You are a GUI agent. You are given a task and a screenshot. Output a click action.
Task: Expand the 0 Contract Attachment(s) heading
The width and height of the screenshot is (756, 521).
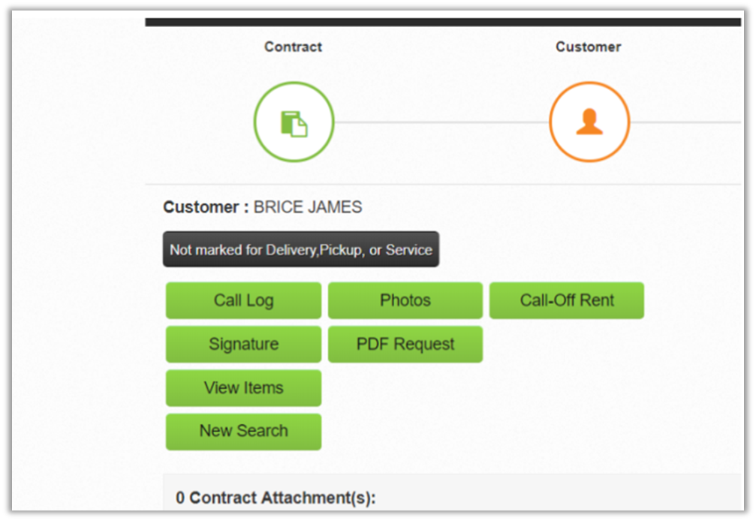[275, 498]
